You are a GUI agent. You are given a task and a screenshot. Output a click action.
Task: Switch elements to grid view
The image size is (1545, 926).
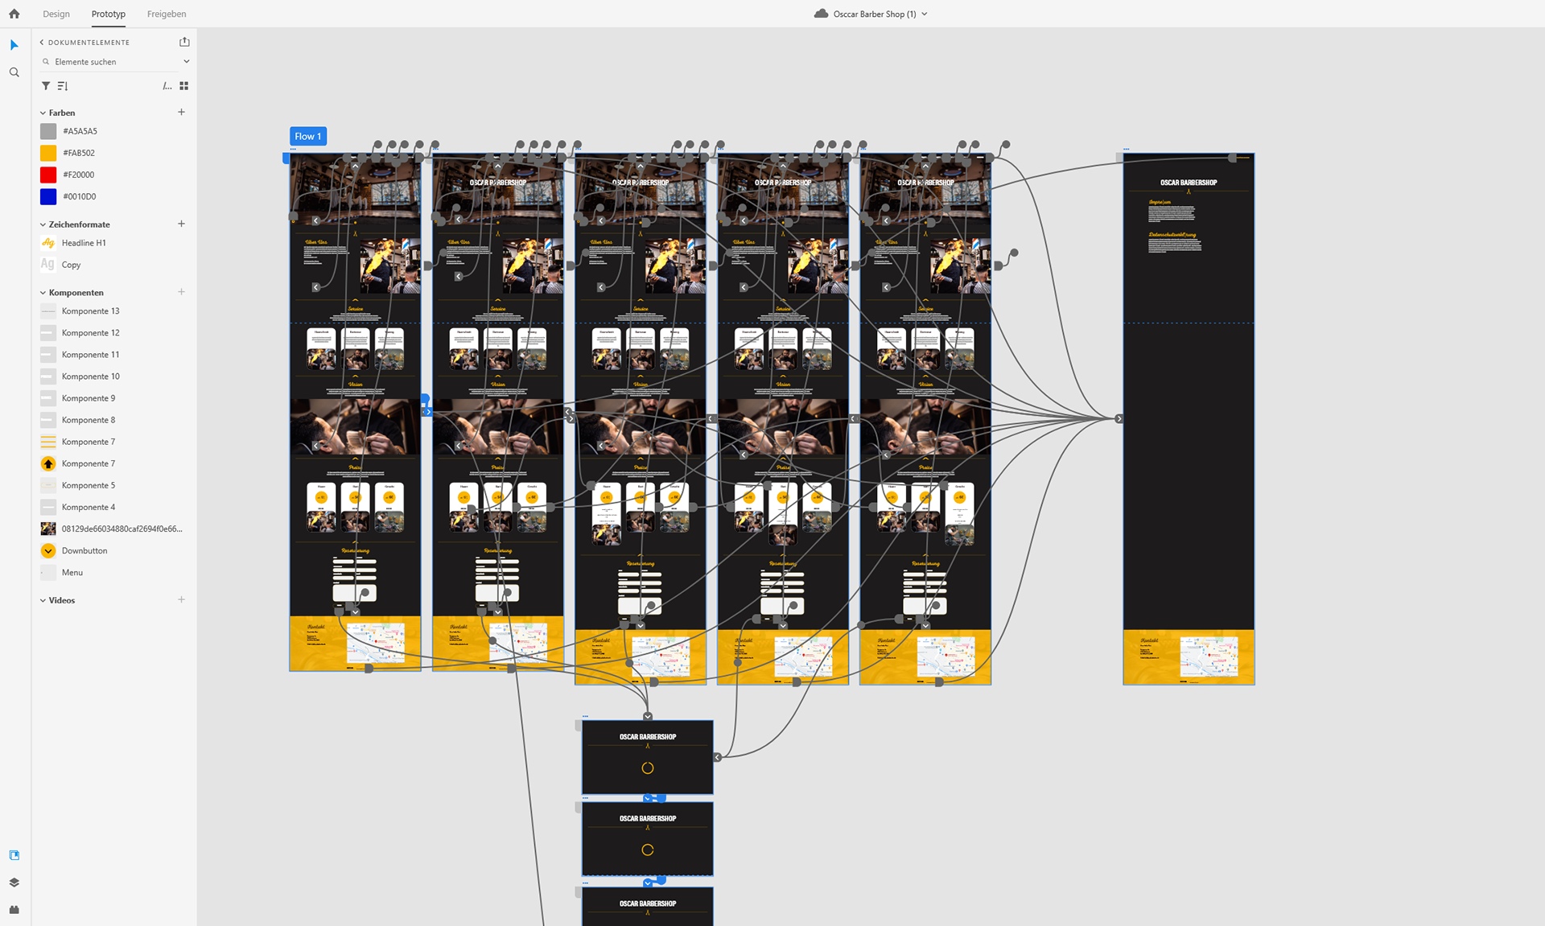(x=183, y=86)
